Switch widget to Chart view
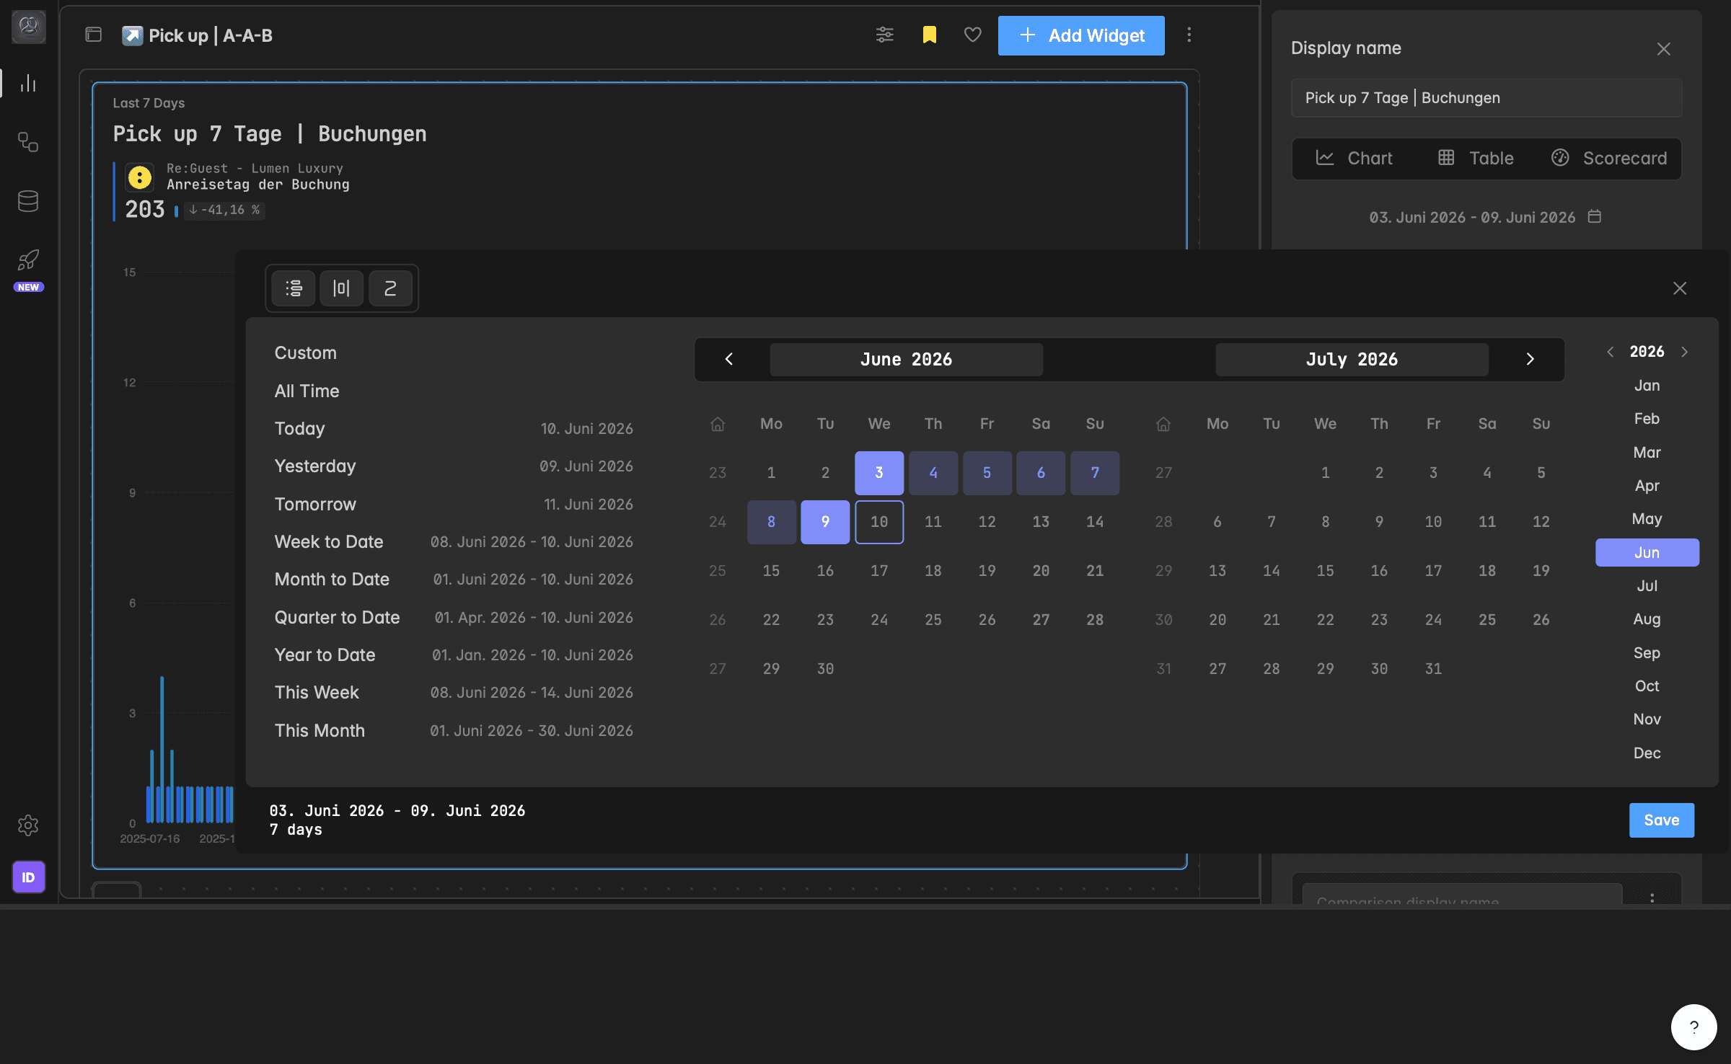This screenshot has height=1064, width=1731. 1355,159
